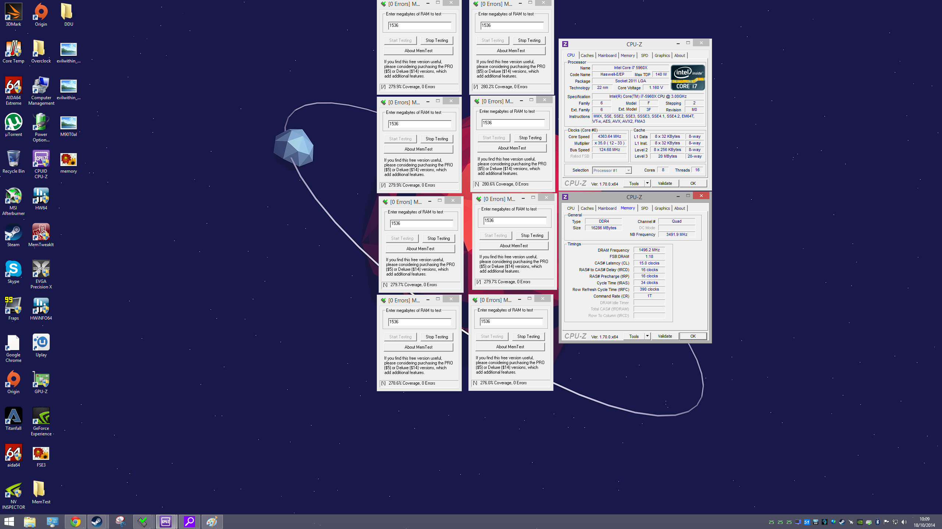Expand Tools dropdown arrow in the processor CPU-Z window
This screenshot has height=529, width=942.
pyautogui.click(x=647, y=183)
